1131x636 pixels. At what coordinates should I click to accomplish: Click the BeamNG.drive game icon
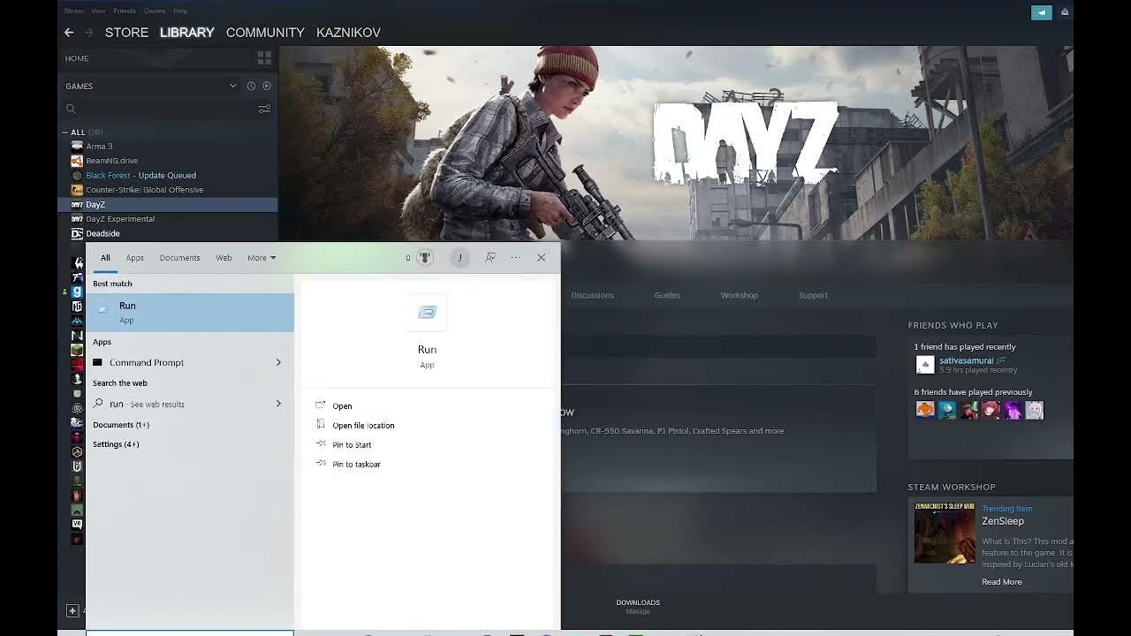(77, 161)
